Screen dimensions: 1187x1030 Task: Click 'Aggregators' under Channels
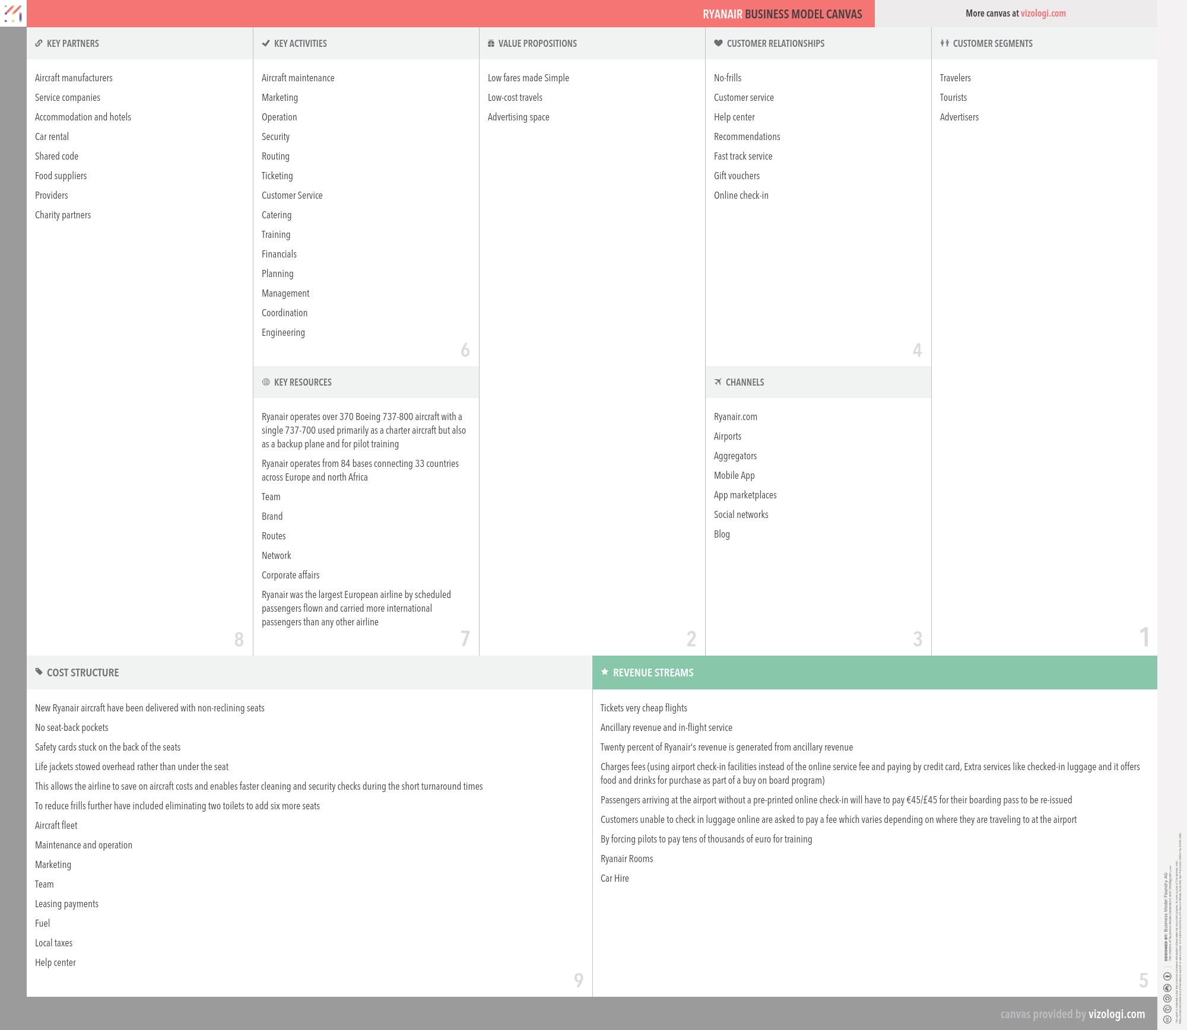pos(735,456)
